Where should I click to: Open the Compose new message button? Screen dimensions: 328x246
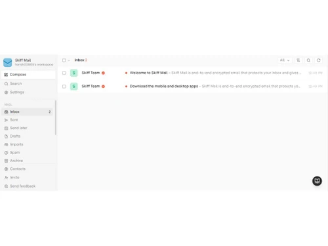pyautogui.click(x=28, y=75)
